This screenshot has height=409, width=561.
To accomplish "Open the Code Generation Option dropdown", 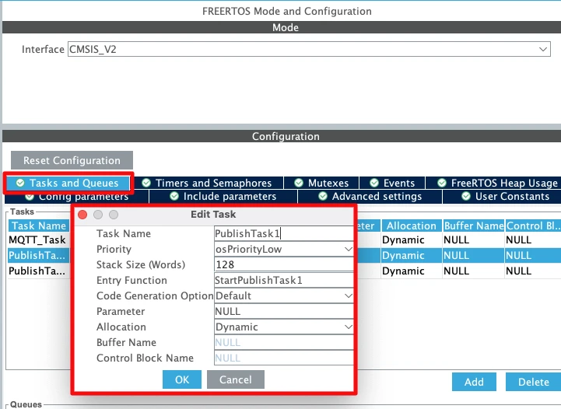I will click(284, 295).
